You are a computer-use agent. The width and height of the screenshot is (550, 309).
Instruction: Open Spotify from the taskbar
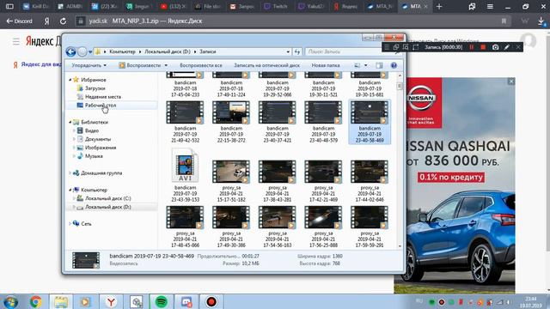[161, 302]
